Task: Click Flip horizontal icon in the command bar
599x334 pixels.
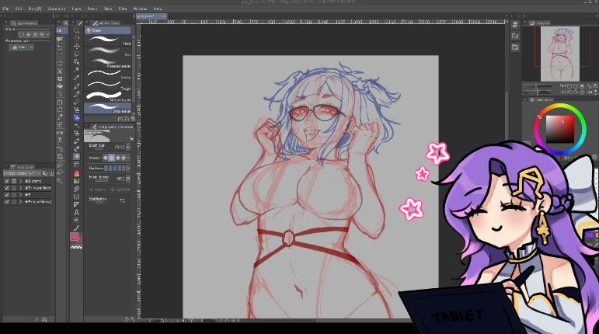Action: coord(60,133)
